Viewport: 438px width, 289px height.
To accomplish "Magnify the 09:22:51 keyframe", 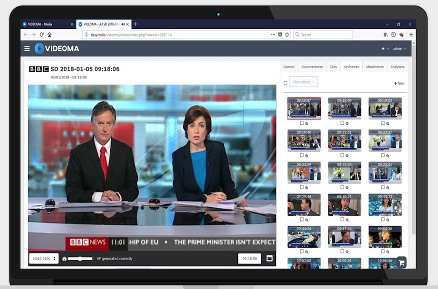I will tap(347, 156).
